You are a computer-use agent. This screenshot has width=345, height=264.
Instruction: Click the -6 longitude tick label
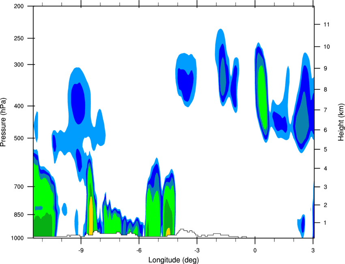pos(139,251)
